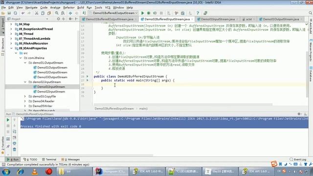313x176 pixels.
Task: Toggle soft-wrap in Run console
Action: pyautogui.click(x=14, y=132)
